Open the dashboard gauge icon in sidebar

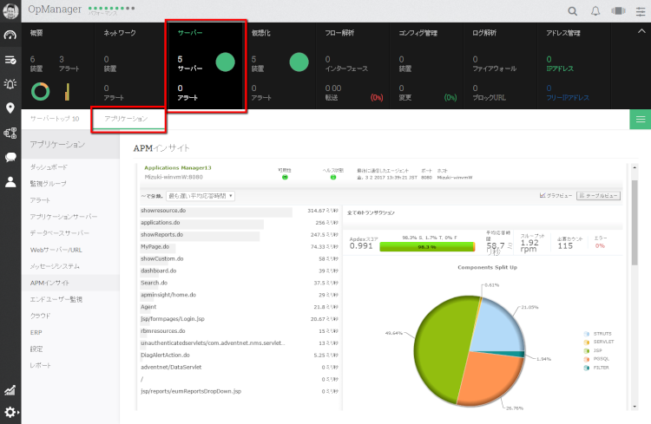tap(10, 36)
